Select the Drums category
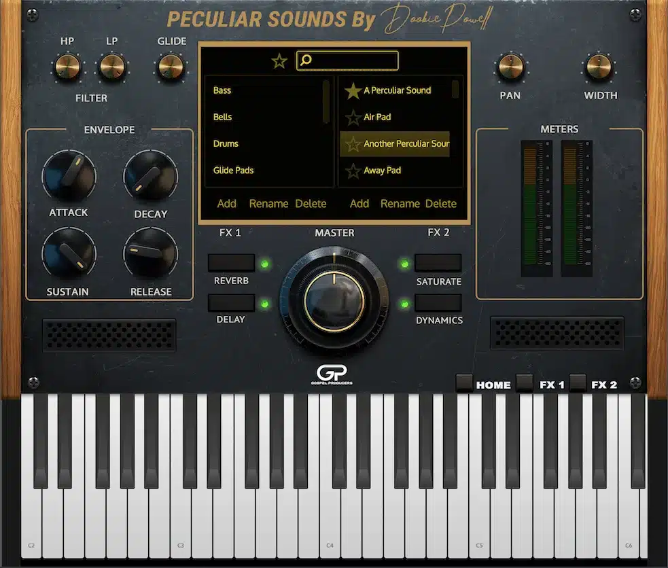Viewport: 668px width, 568px height. 225,143
